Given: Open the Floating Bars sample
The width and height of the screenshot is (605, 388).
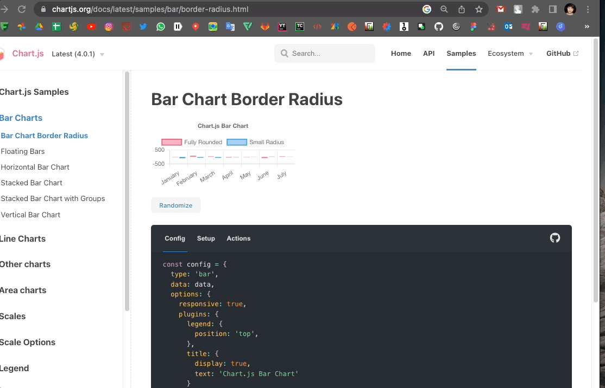Looking at the screenshot, I should click(x=23, y=151).
